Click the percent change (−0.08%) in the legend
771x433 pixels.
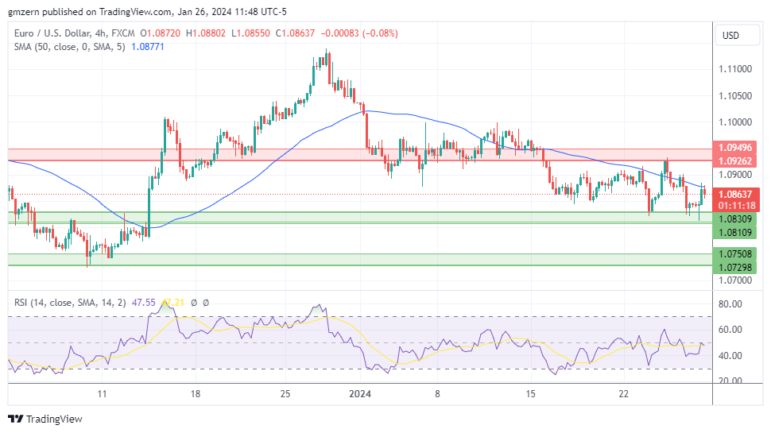(380, 33)
